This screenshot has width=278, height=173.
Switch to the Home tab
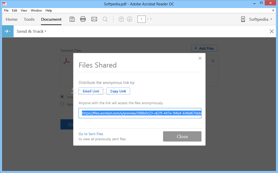coord(12,19)
